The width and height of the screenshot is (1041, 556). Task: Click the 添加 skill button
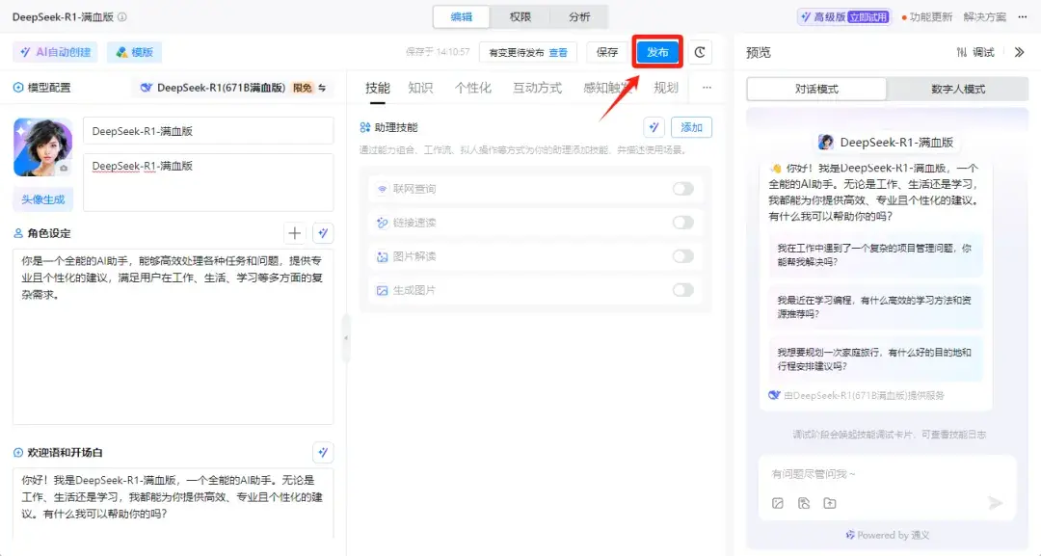691,127
